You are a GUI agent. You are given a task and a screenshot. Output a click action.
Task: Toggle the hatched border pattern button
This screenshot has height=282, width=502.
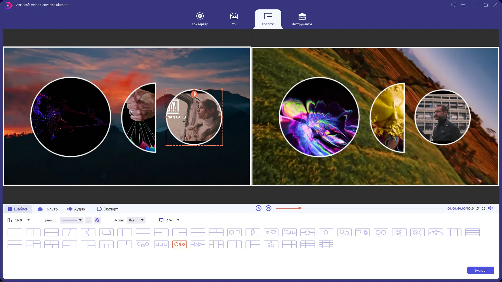[x=97, y=220]
